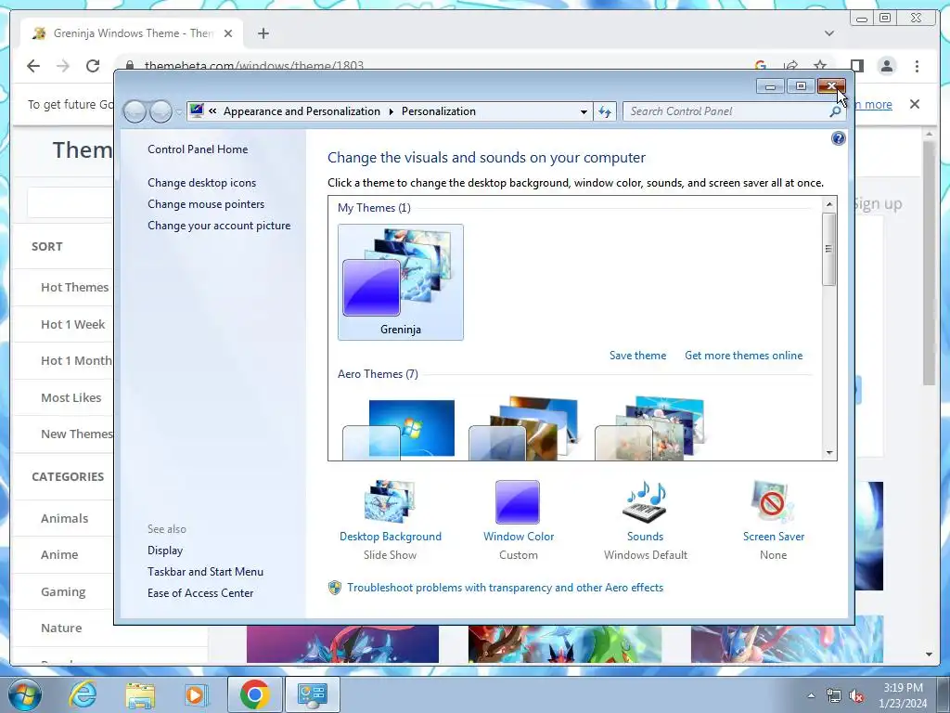Click the Control Panel refresh icon
950x713 pixels.
[605, 111]
